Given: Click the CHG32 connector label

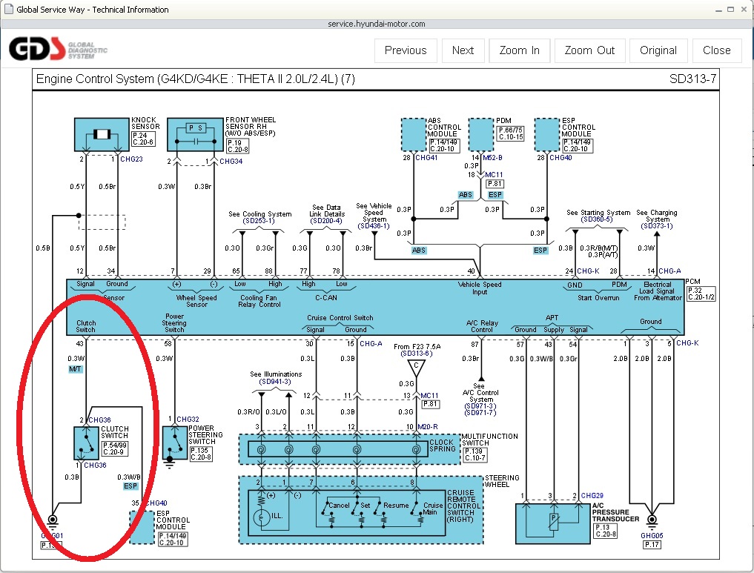Looking at the screenshot, I should point(188,419).
